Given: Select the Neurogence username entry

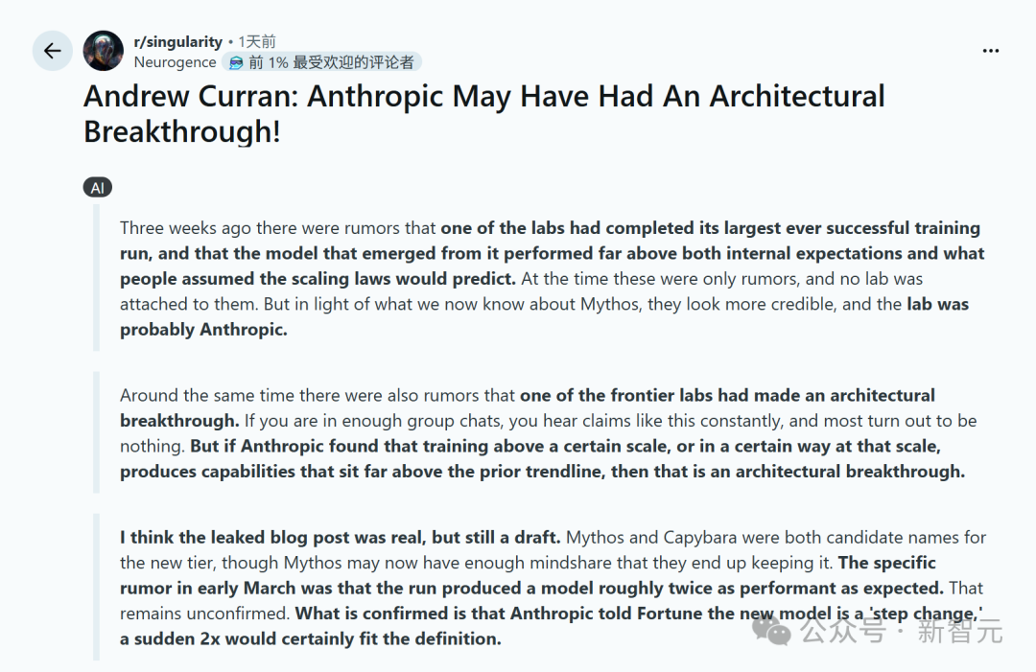Looking at the screenshot, I should (175, 61).
